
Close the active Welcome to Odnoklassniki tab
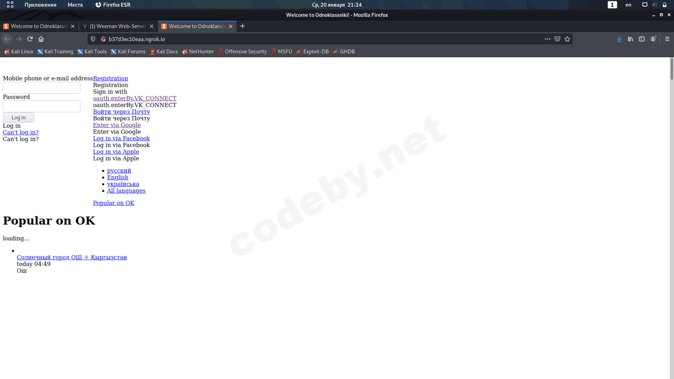pyautogui.click(x=230, y=26)
